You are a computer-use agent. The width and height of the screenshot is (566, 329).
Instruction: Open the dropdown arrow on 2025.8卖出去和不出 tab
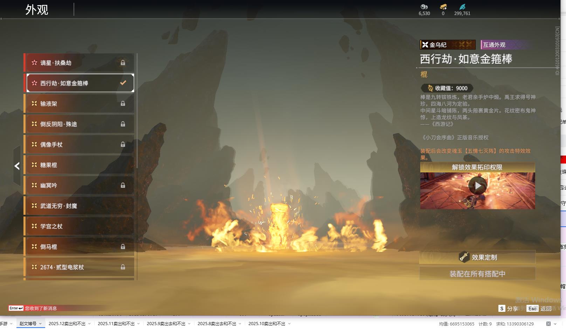click(x=240, y=324)
